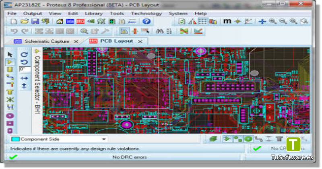
Task: Click the cyan Component Side color swatch
Action: pos(15,139)
